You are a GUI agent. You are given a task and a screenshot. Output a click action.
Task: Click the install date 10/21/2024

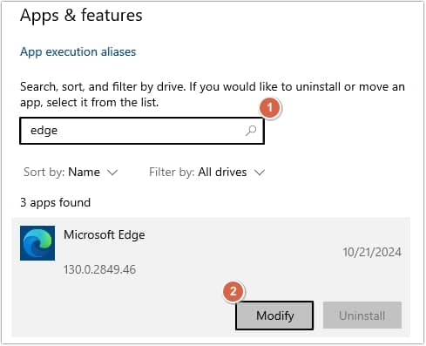point(372,252)
